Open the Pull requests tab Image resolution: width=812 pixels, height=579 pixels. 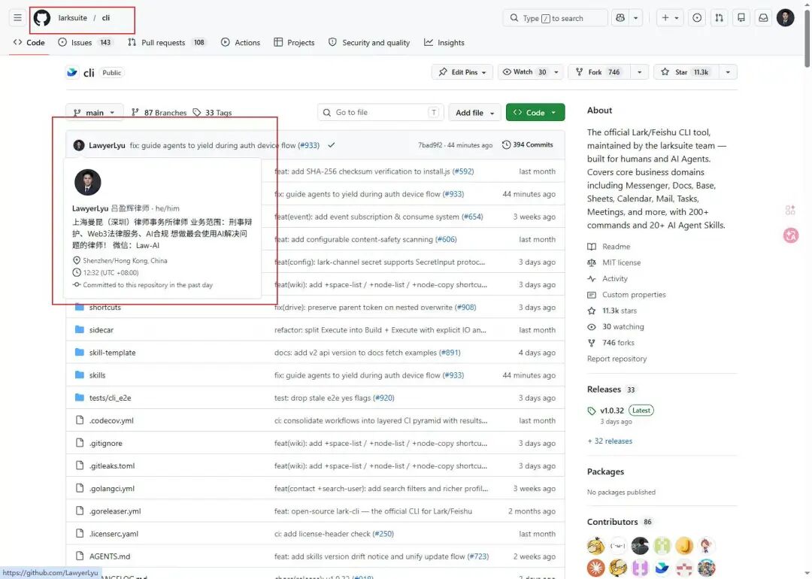[167, 42]
